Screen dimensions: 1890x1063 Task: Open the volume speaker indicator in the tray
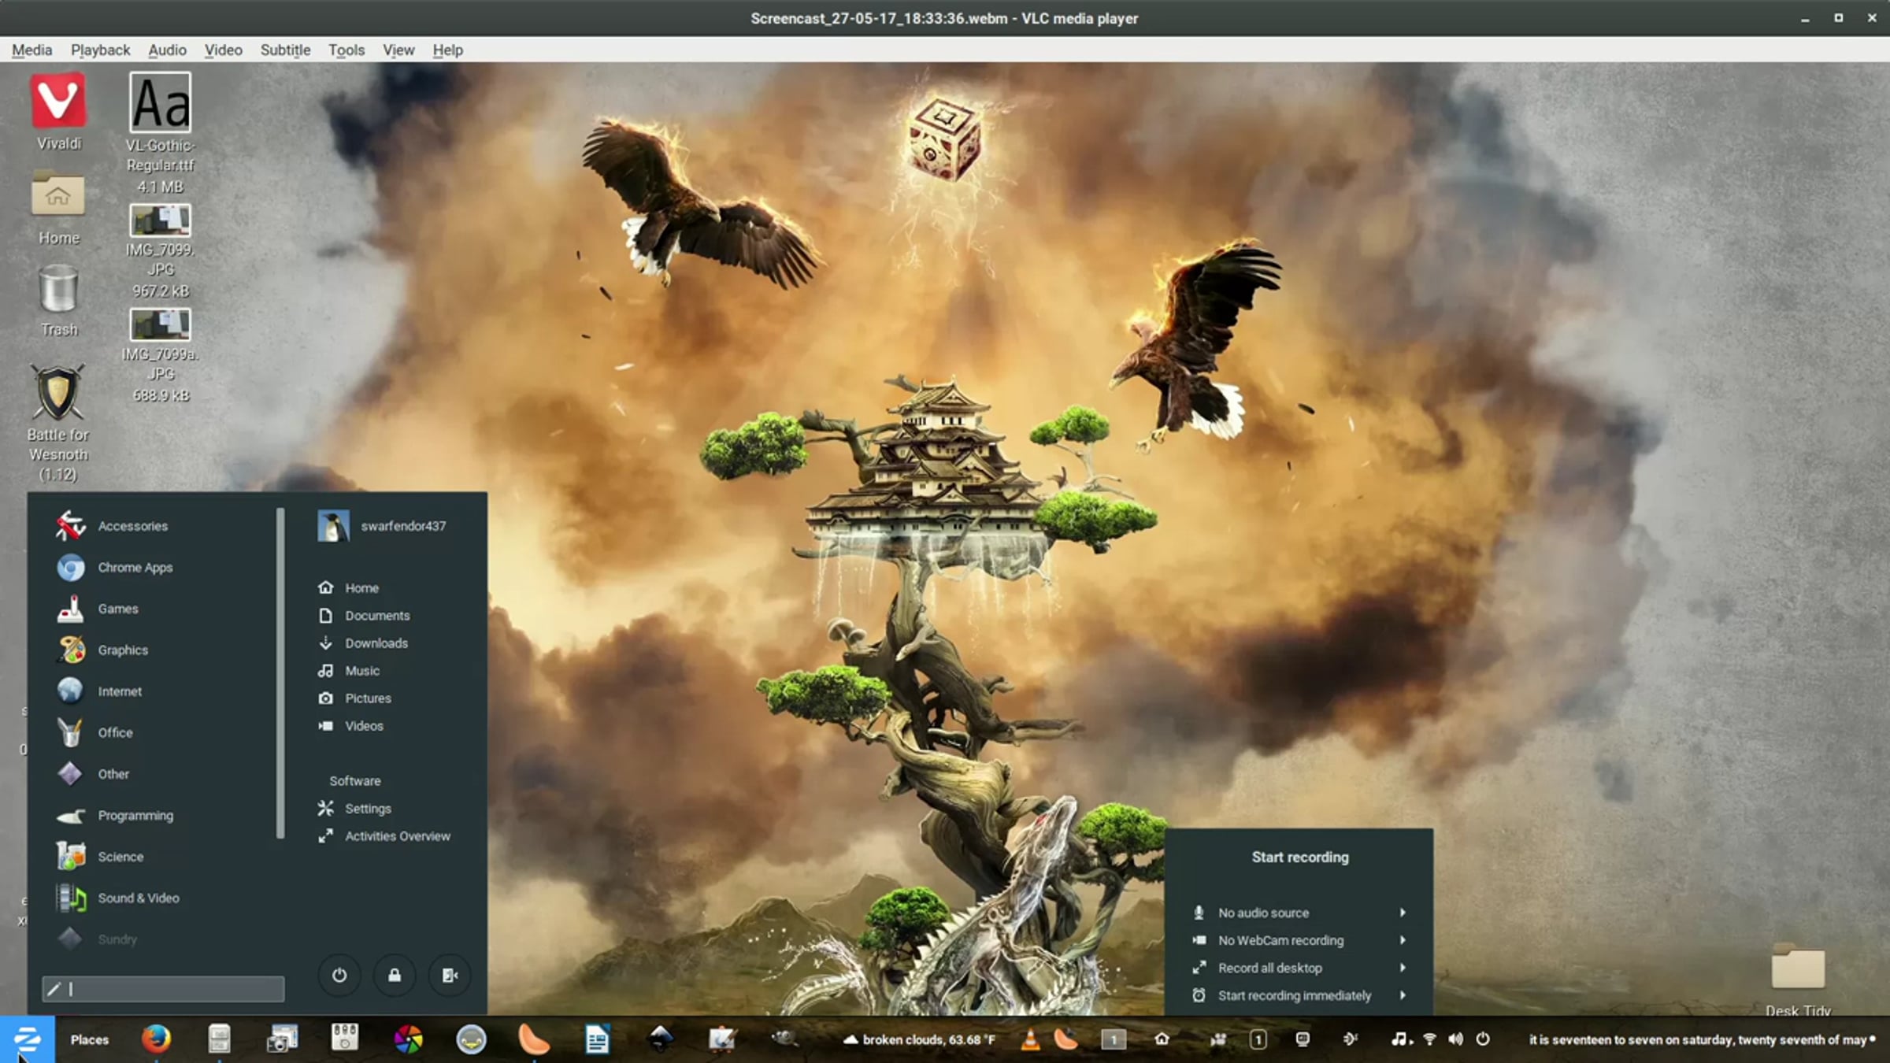point(1456,1039)
